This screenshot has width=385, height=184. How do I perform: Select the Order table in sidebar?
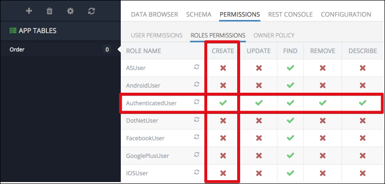(60, 50)
